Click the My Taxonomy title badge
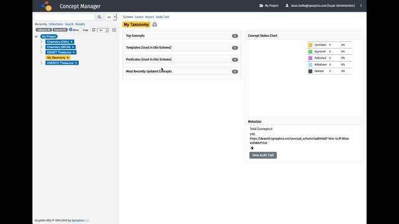399x224 pixels. pyautogui.click(x=137, y=25)
